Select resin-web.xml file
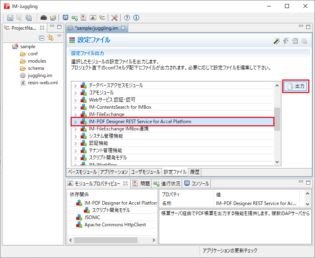This screenshot has width=315, height=258. [43, 83]
